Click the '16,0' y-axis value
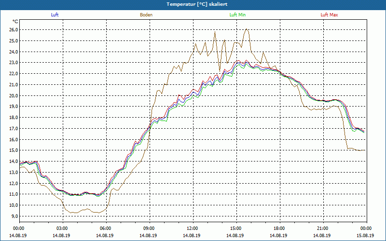Image resolution: width=386 pixels, height=241 pixels. [x=14, y=140]
